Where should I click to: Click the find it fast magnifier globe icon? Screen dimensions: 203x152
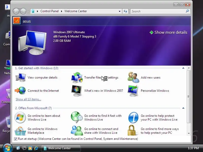click(x=77, y=117)
